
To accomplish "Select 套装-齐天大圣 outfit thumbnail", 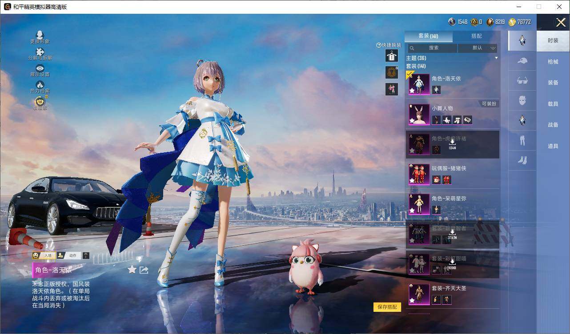I will [x=419, y=294].
